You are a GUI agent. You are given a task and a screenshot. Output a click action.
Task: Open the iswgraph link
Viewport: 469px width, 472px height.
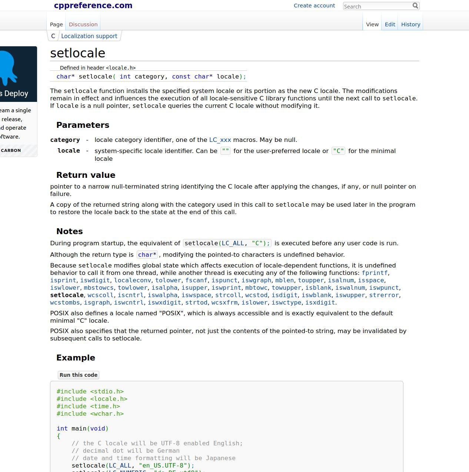pos(256,280)
